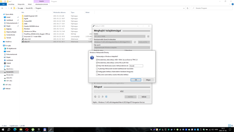Open taskbar search

pyautogui.click(x=9, y=129)
